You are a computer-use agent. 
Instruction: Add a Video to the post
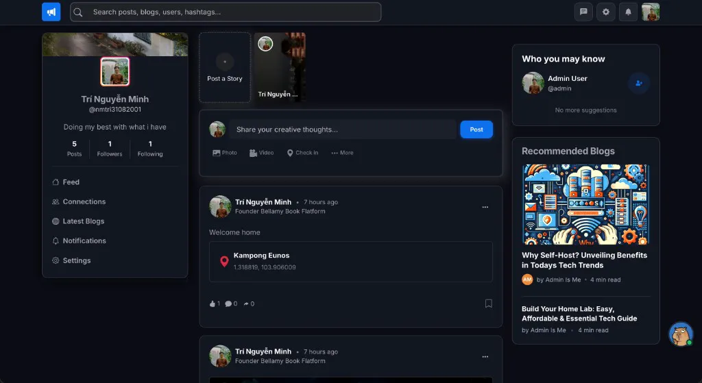tap(261, 153)
